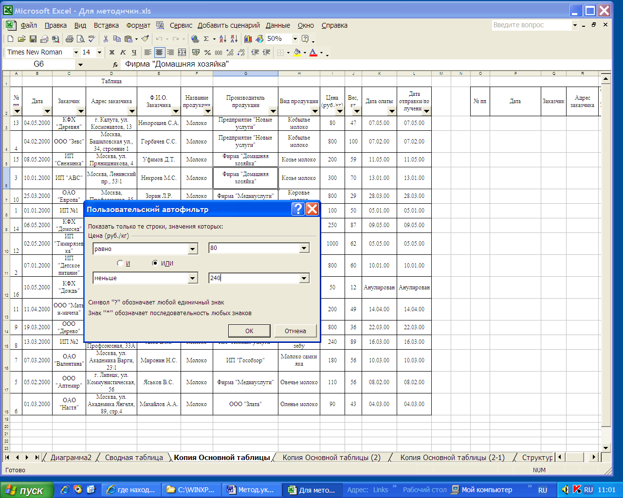Image resolution: width=623 pixels, height=498 pixels.
Task: Open a file with the folder icon
Action: tap(21, 39)
